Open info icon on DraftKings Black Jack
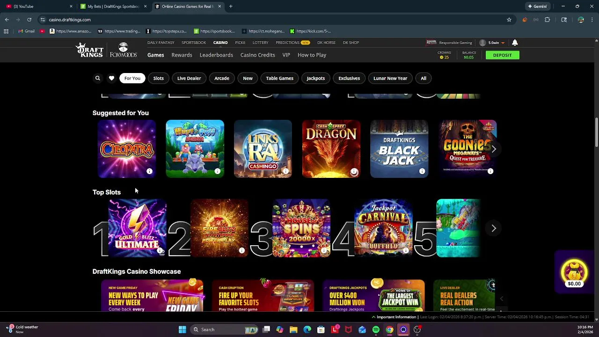The height and width of the screenshot is (337, 599). (422, 171)
